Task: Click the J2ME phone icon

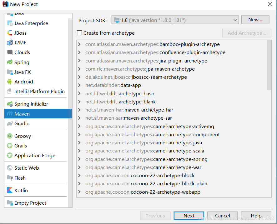Action: (10, 42)
